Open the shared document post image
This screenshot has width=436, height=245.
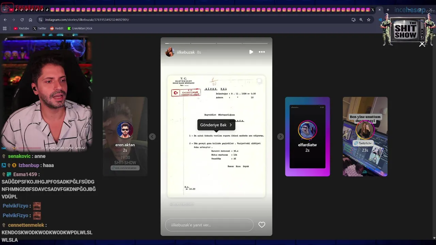click(216, 136)
